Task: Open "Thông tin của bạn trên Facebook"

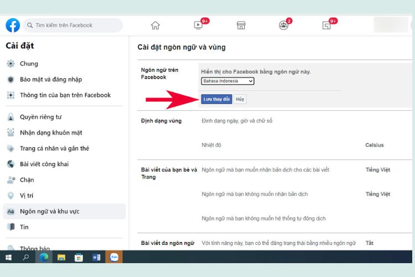Action: point(65,95)
